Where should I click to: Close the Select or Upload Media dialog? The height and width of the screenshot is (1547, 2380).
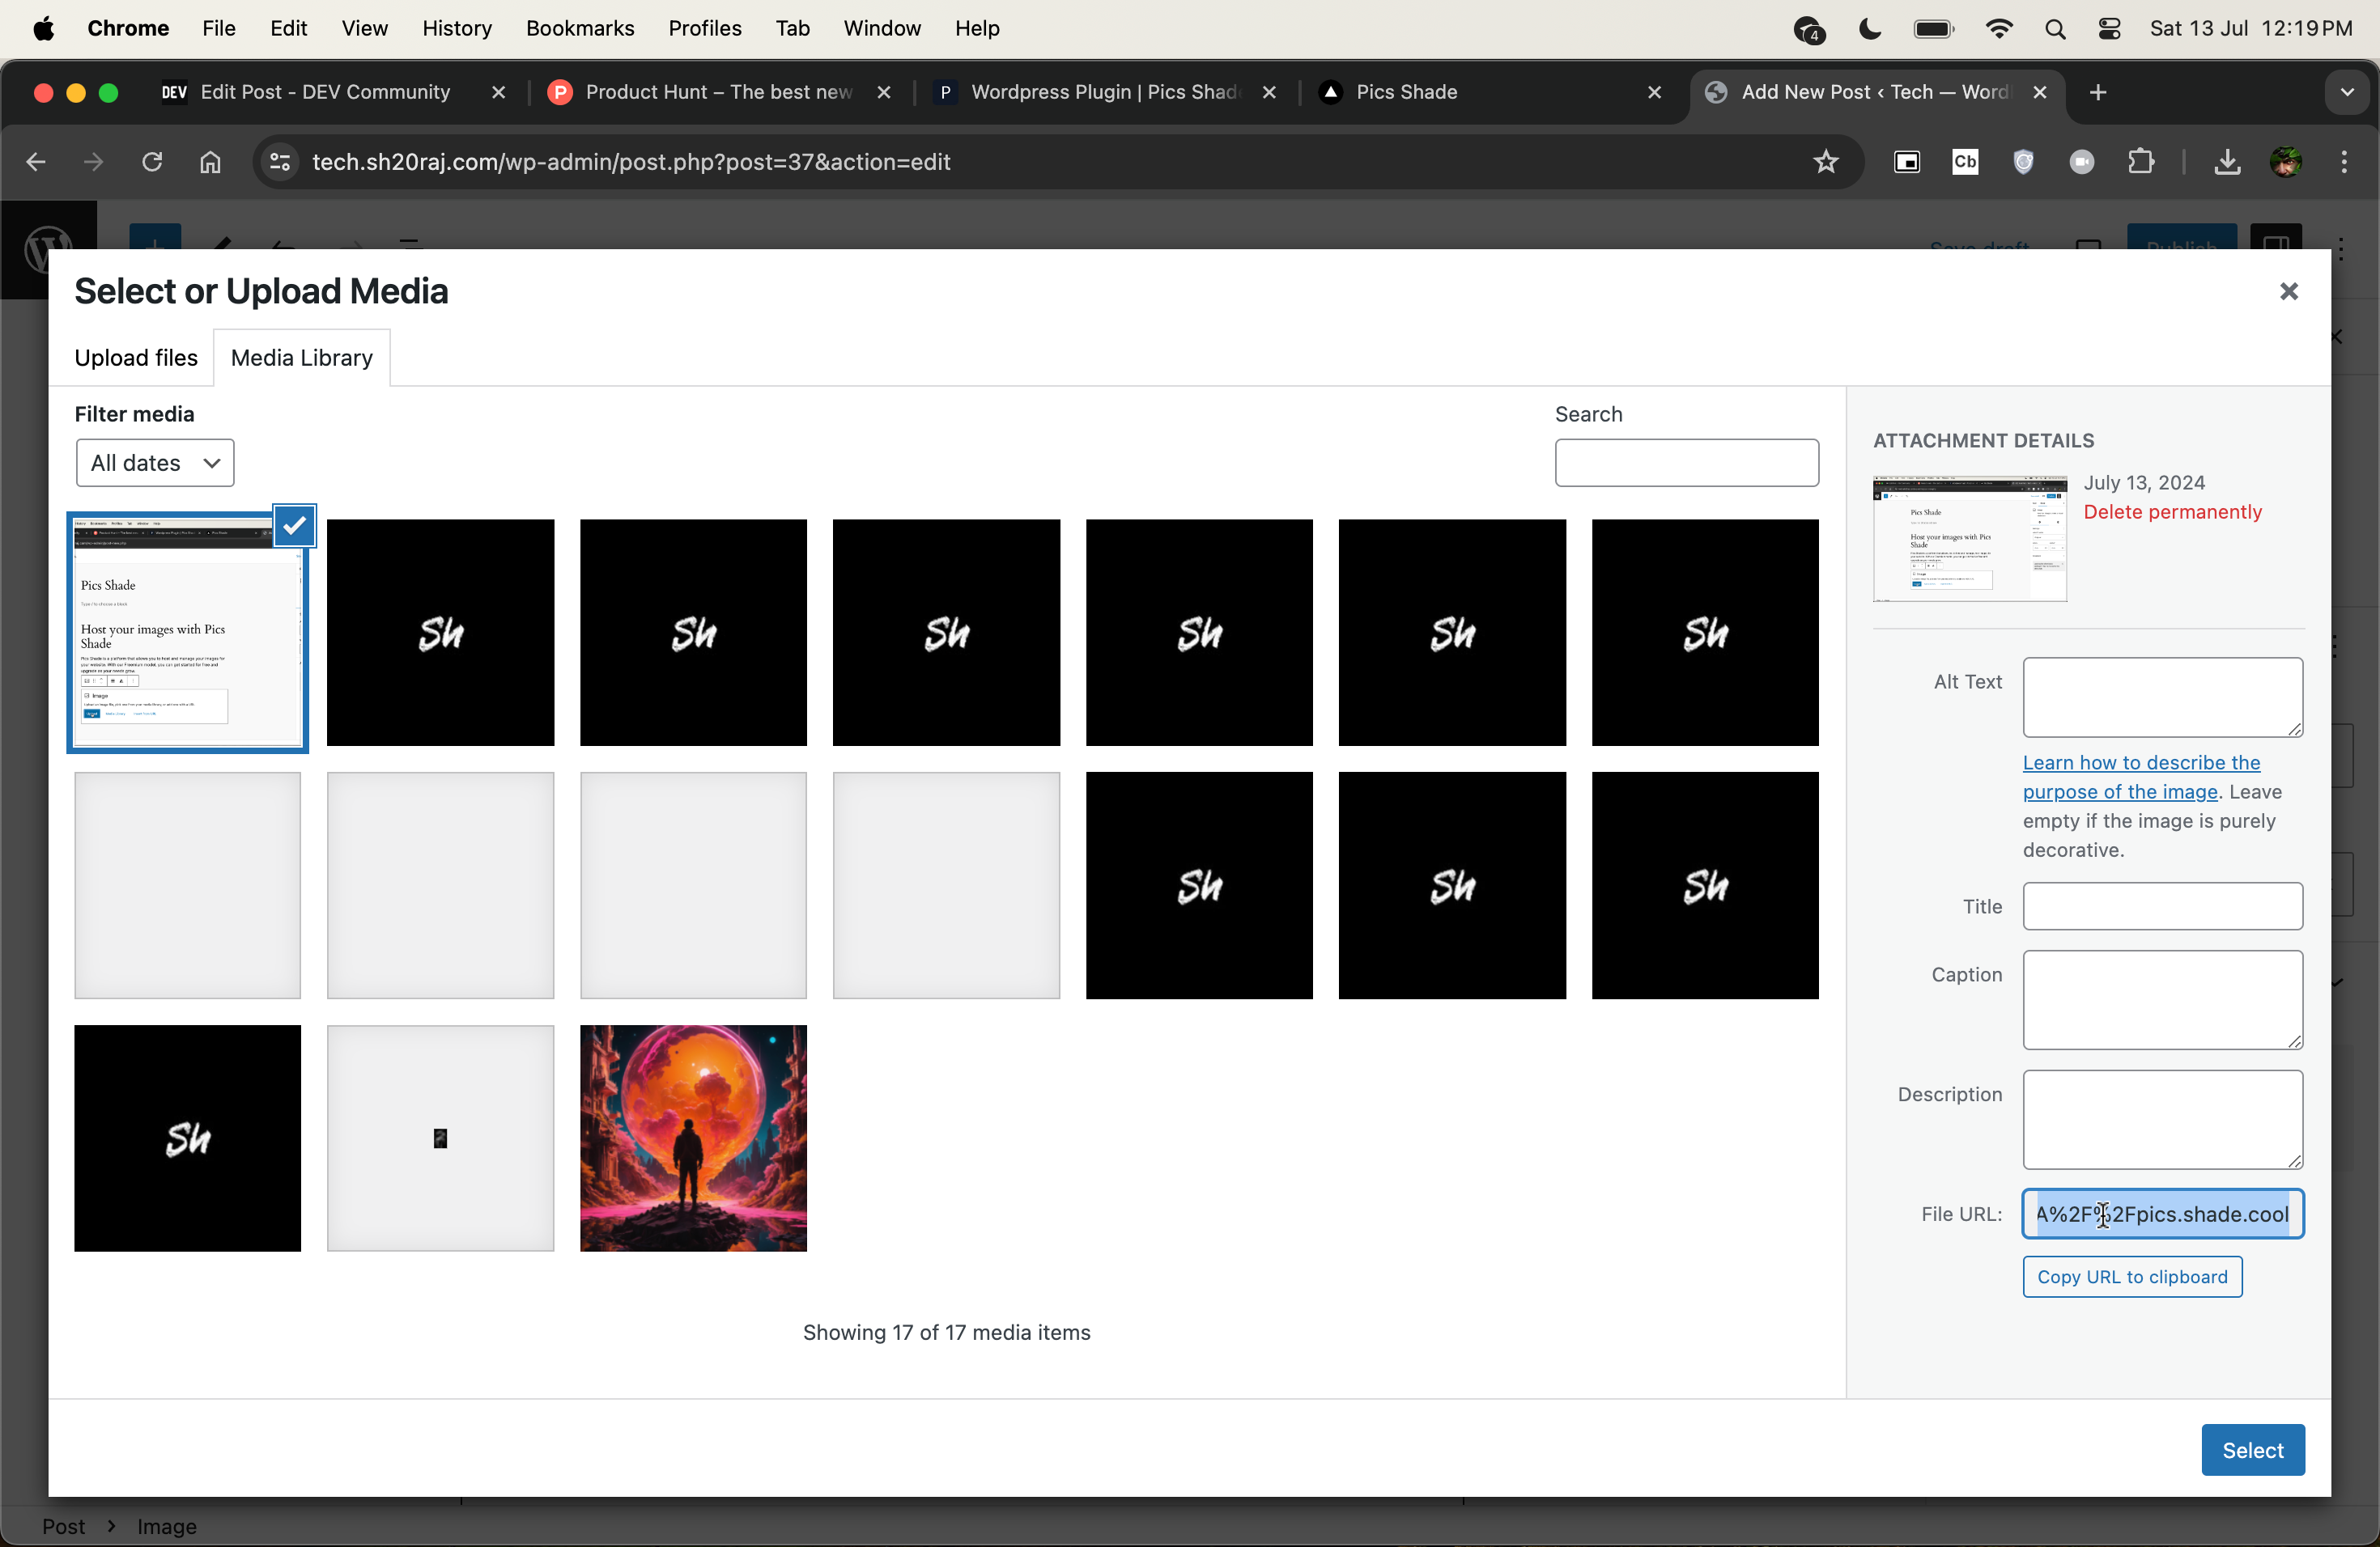coord(2289,290)
